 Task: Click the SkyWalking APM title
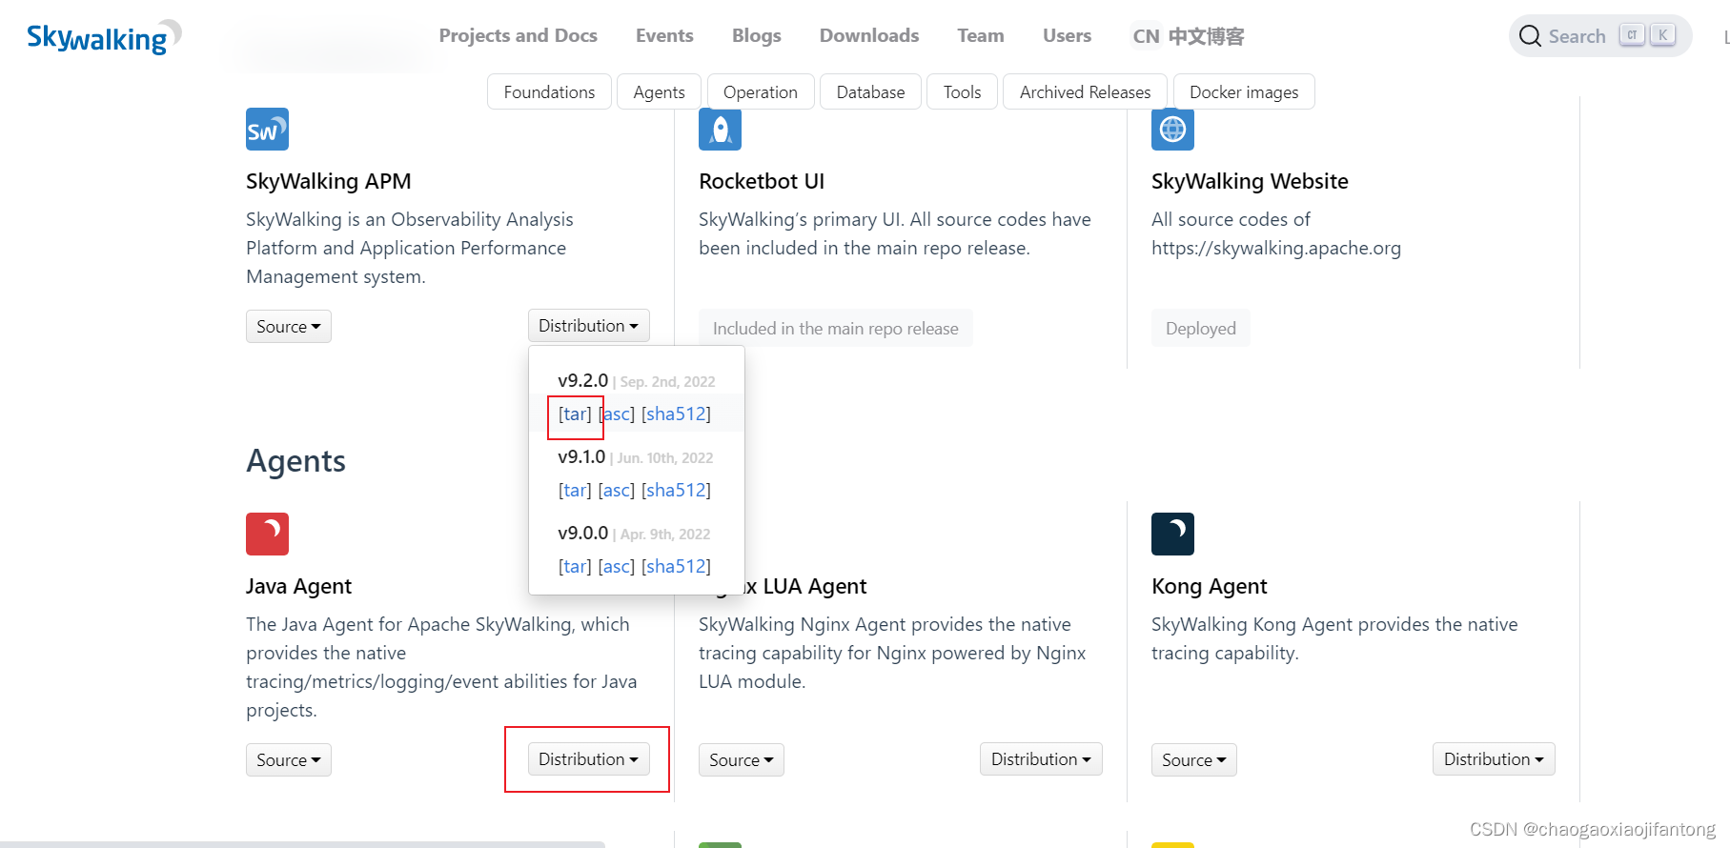(329, 181)
